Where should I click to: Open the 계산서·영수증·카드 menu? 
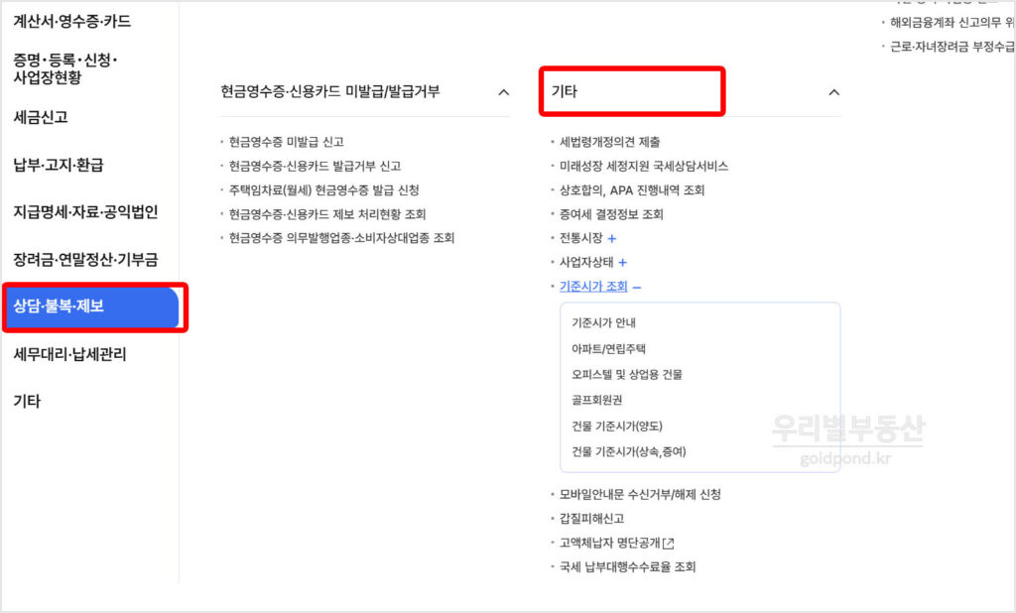[71, 22]
